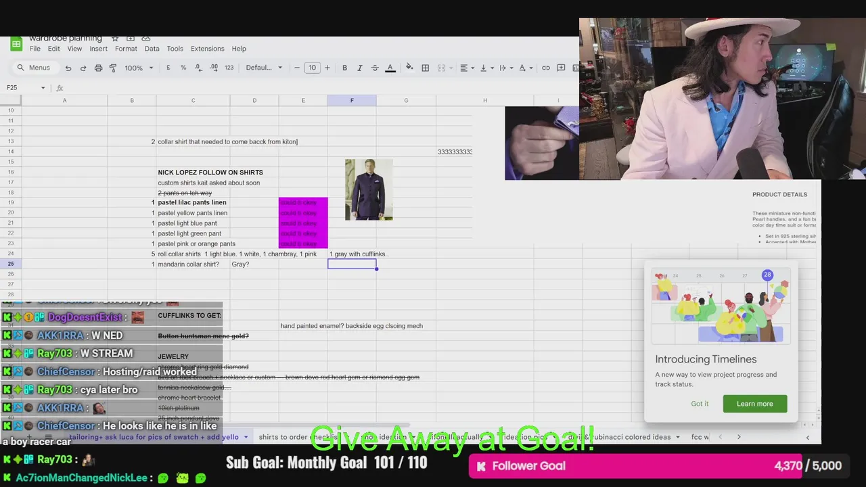
Task: Open zoom level 100% dropdown
Action: (138, 68)
